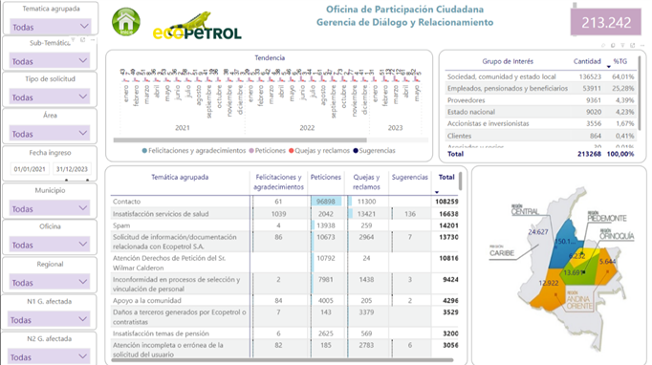Screen dimensions: 652x365
Task: Pin the Grupo de Interés visual
Action: click(x=603, y=45)
